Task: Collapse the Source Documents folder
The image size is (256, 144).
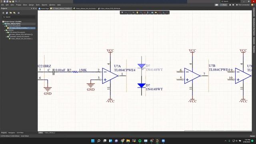Action: click(x=5, y=26)
